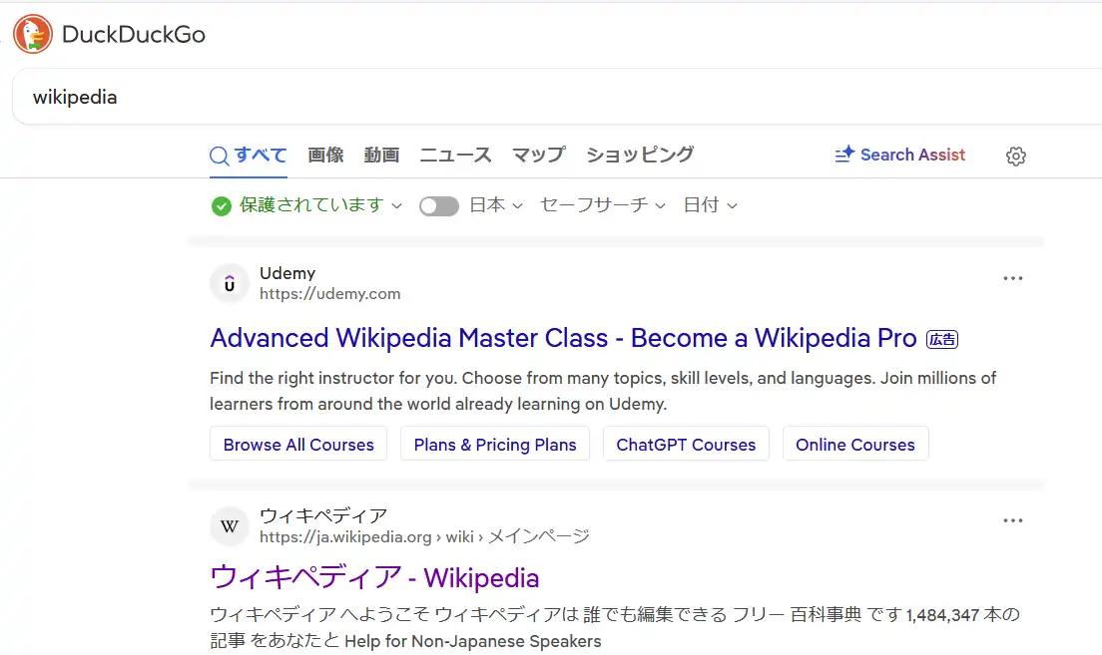Image resolution: width=1102 pixels, height=655 pixels.
Task: Click the Browse All Courses button
Action: click(298, 445)
